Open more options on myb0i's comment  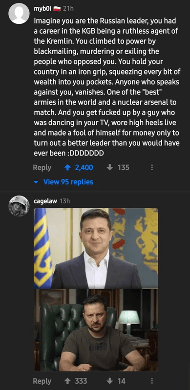point(151,168)
